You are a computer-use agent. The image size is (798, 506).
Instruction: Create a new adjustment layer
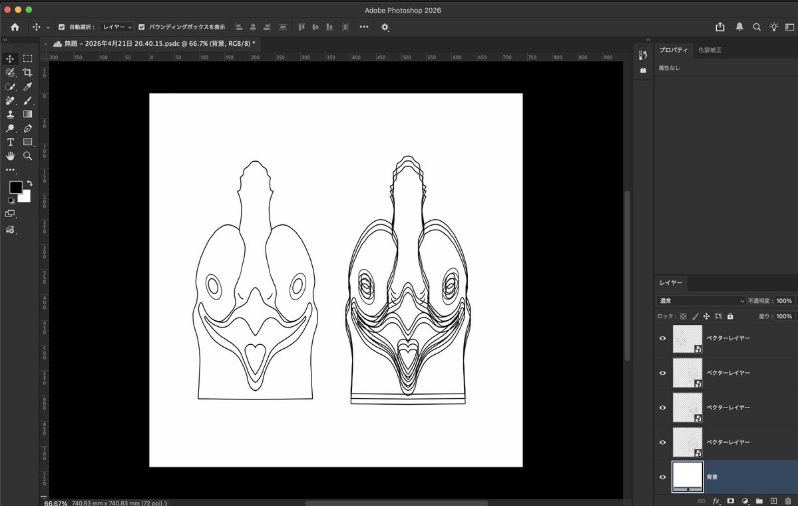(745, 501)
